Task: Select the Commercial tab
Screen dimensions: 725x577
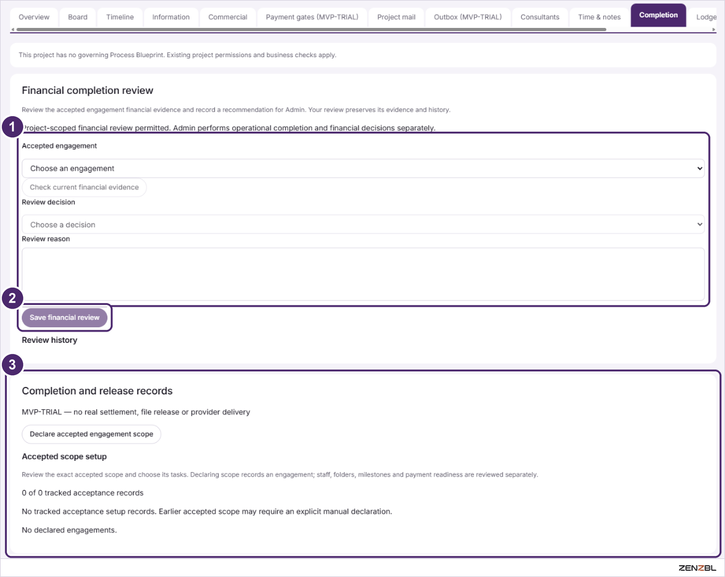Action: point(227,17)
